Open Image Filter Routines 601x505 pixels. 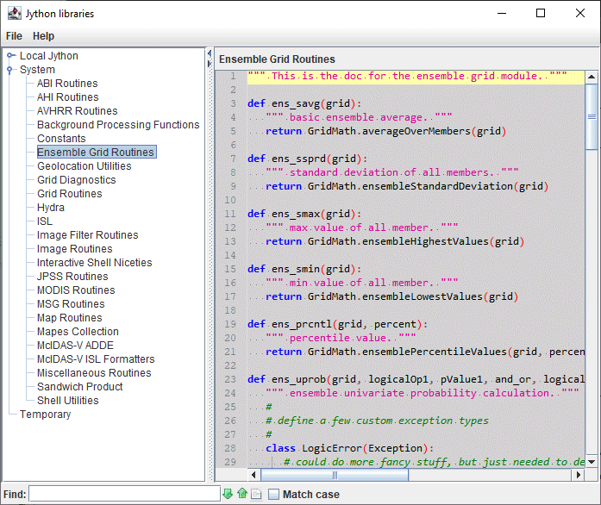click(87, 235)
